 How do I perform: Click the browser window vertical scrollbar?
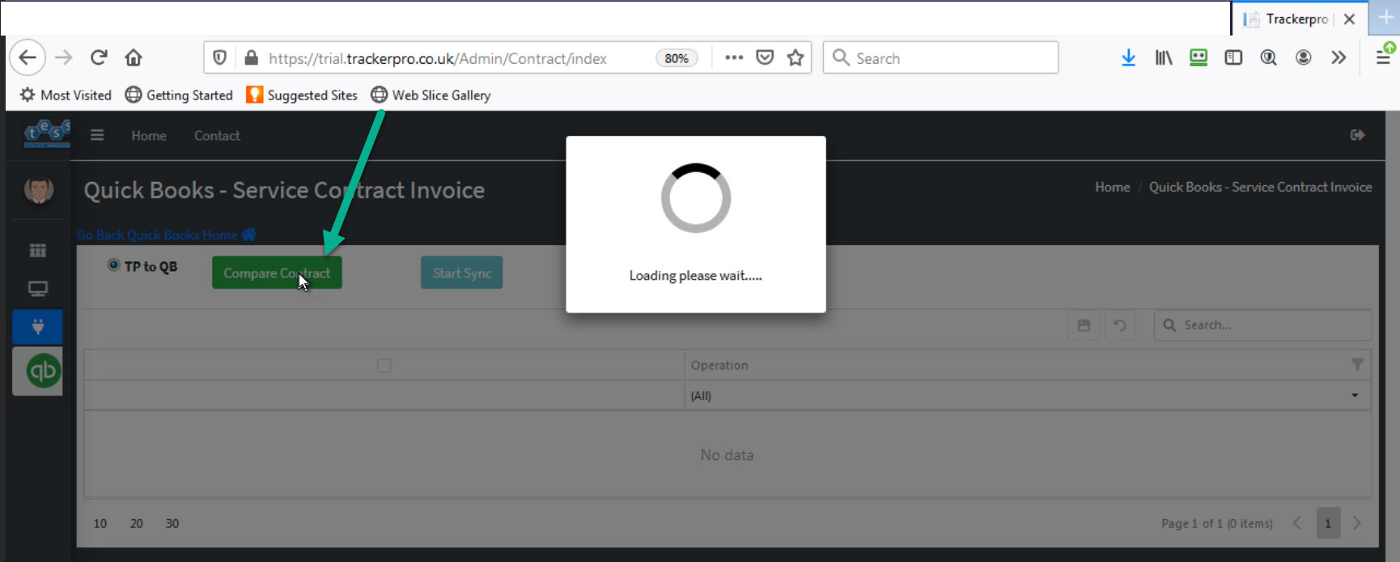(1393, 336)
